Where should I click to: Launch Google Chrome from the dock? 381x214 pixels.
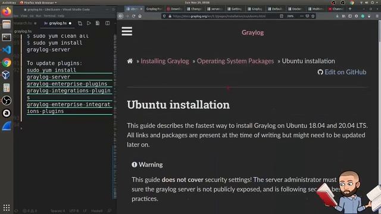pos(7,62)
